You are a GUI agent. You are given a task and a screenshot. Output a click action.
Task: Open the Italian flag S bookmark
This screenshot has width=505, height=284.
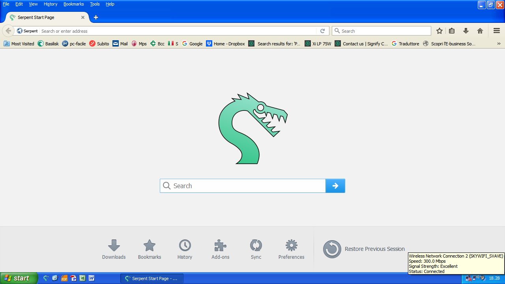click(173, 44)
